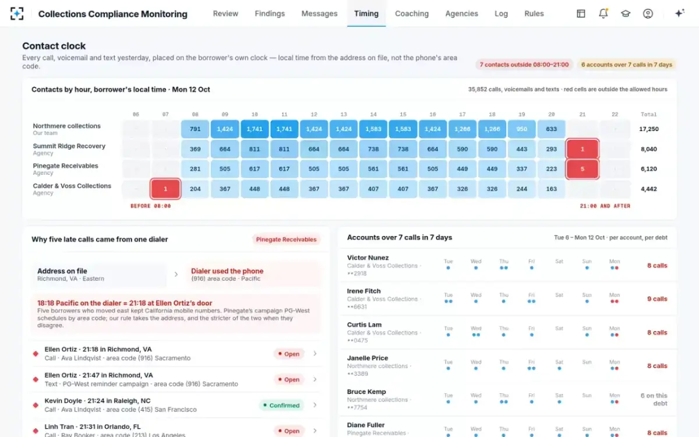Viewport: 699px width, 437px height.
Task: Click the 8,040 total value
Action: click(648, 149)
